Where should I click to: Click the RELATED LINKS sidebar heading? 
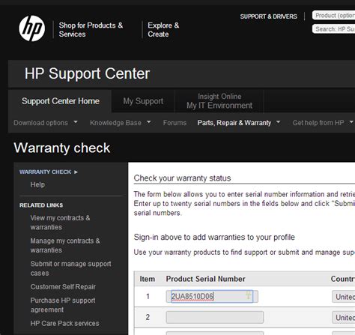click(41, 205)
